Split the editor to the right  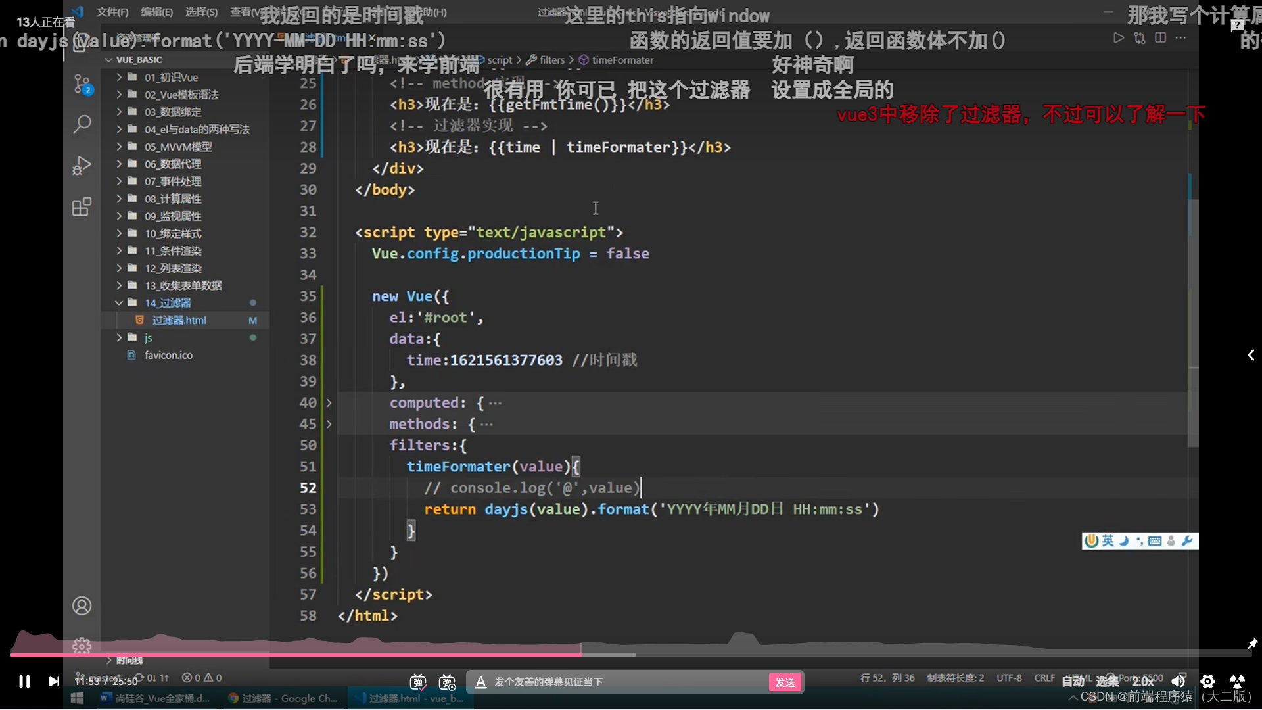(x=1161, y=38)
